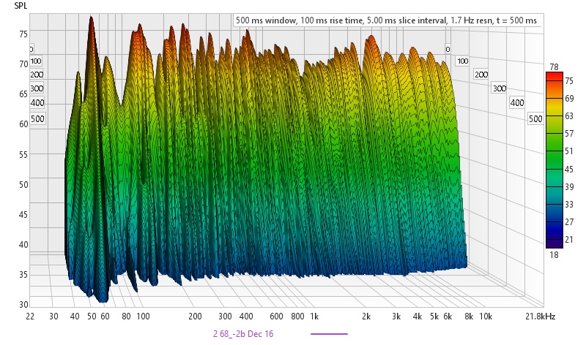Click the 22 Hz frequency axis start
Image resolution: width=586 pixels, height=345 pixels.
(x=30, y=316)
